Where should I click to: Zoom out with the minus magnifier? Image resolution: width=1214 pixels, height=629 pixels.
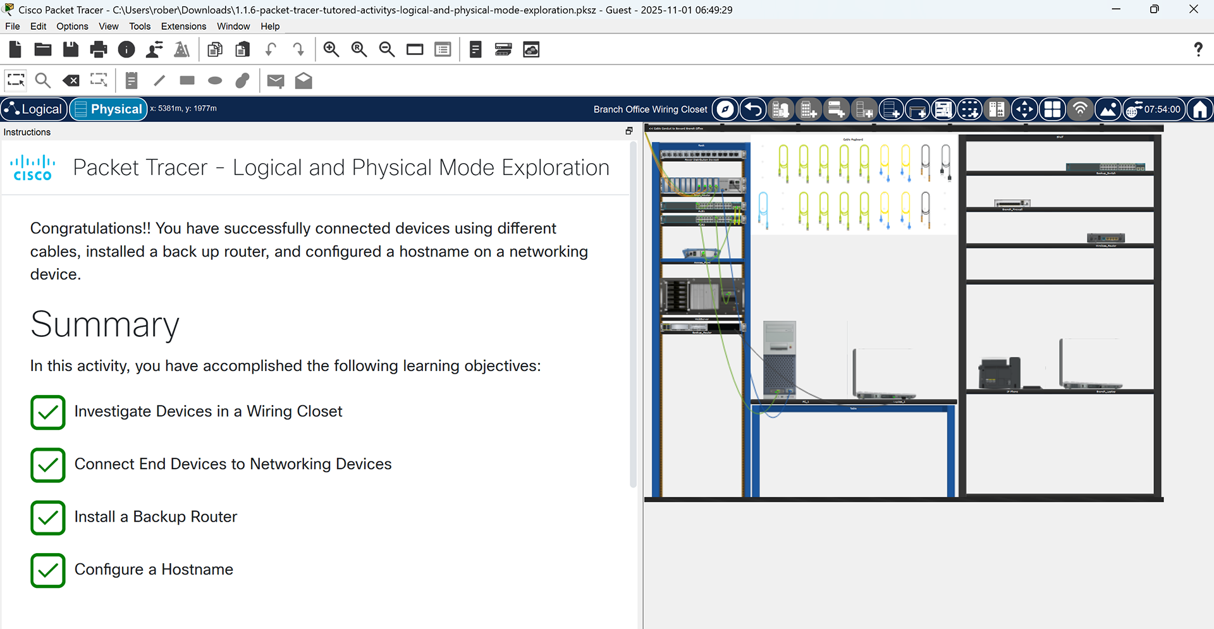click(387, 49)
